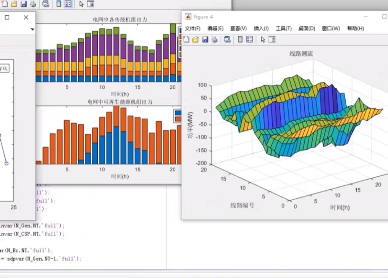This screenshot has height=278, width=388.
Task: Open 编辑(E) menu in Figure 4
Action: tap(215, 28)
